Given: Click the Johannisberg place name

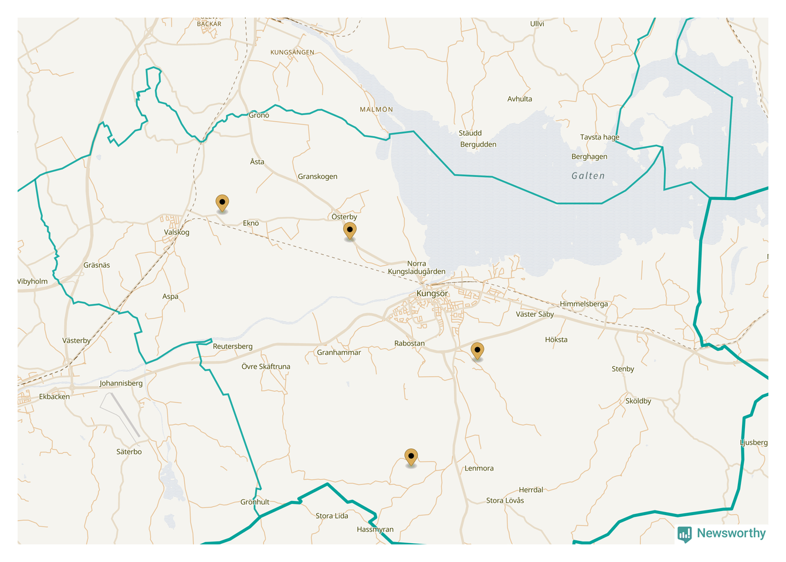Looking at the screenshot, I should pyautogui.click(x=121, y=383).
